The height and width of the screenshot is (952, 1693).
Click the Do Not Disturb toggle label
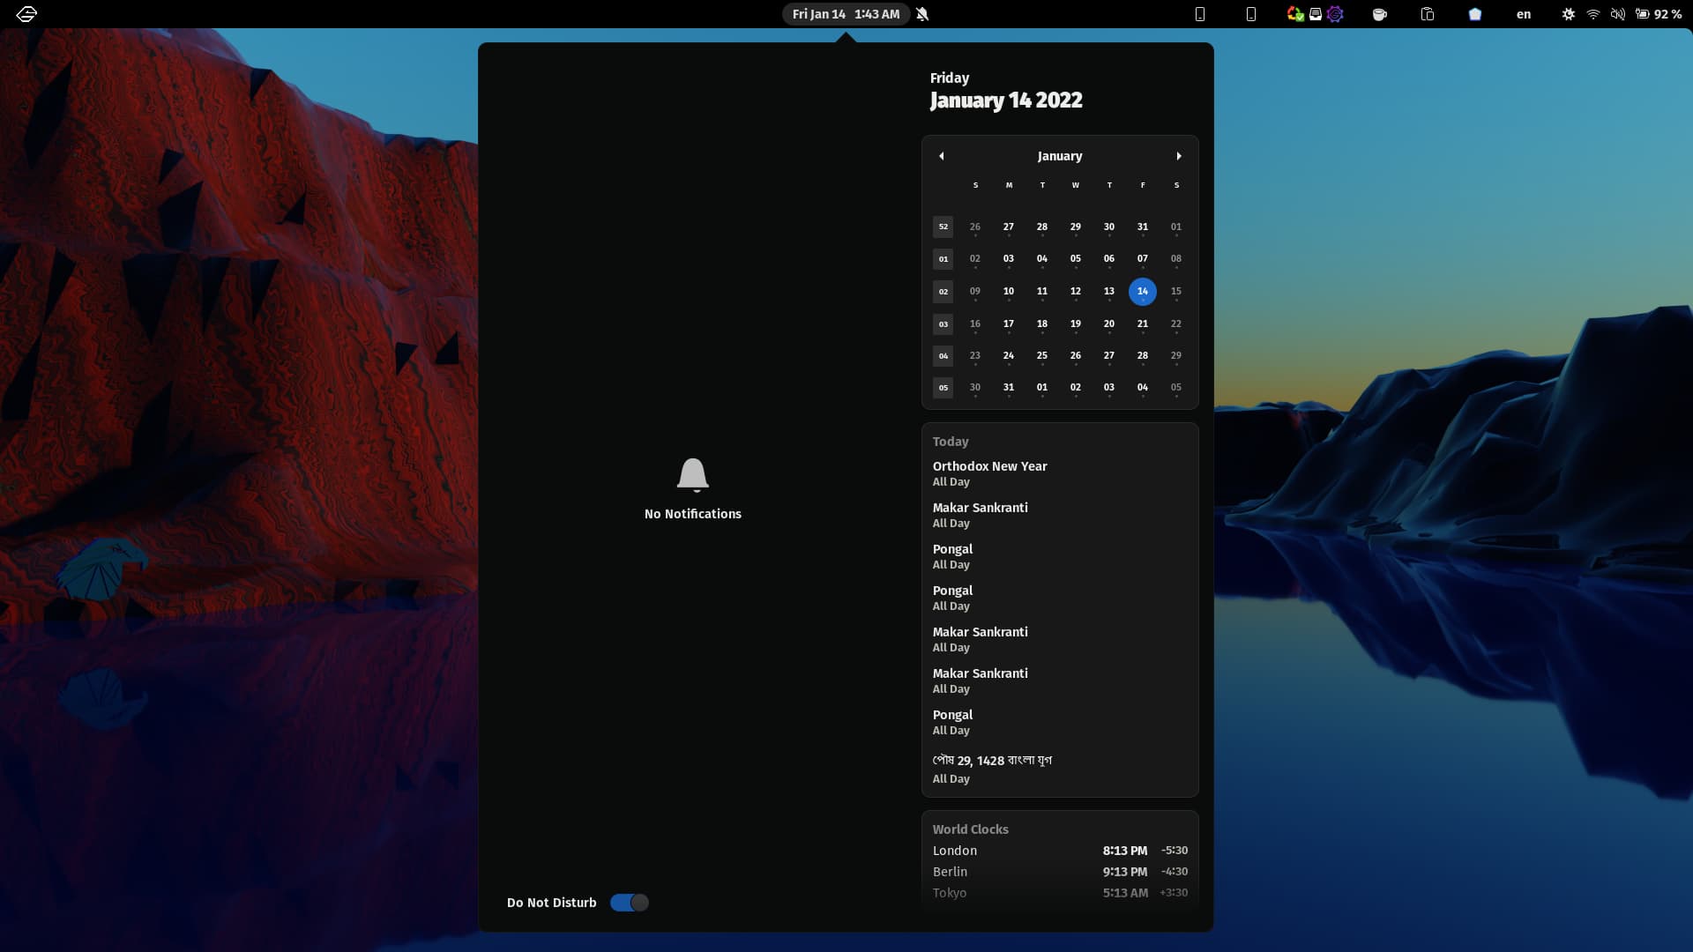(552, 902)
